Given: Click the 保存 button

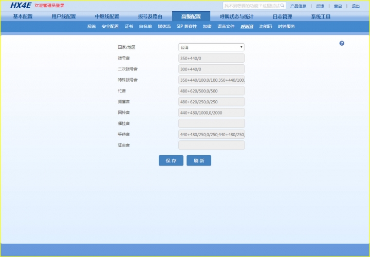Looking at the screenshot, I should [171, 160].
